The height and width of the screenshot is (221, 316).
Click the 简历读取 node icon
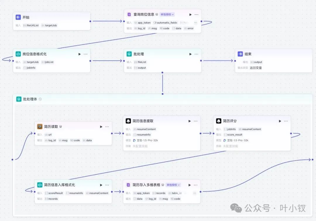tap(40, 127)
